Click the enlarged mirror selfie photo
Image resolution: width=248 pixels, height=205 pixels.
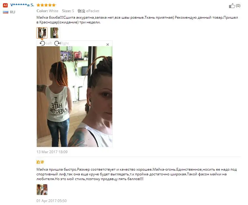click(74, 97)
